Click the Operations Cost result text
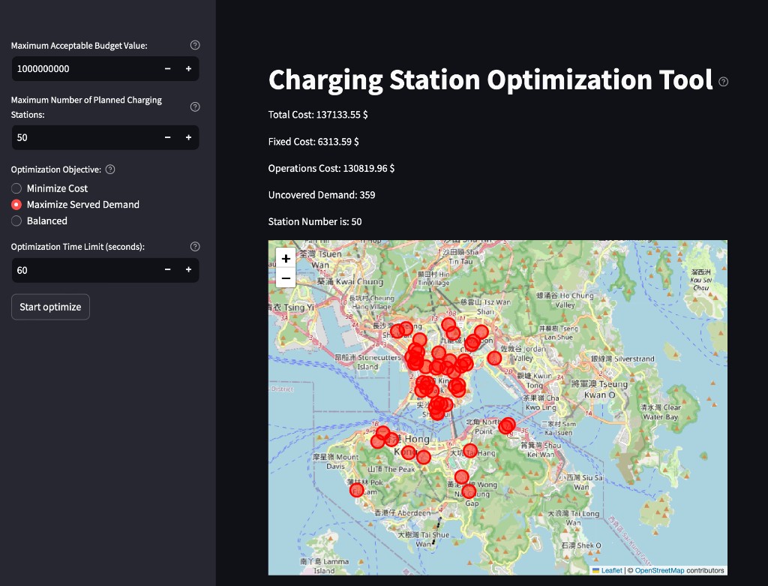Screen dimensions: 768x586 (x=331, y=168)
